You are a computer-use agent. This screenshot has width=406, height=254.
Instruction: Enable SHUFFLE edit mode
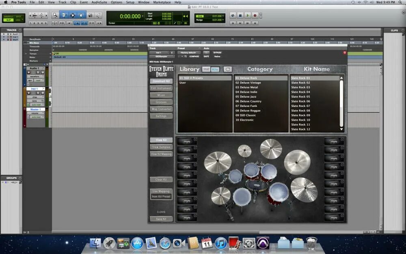coord(9,17)
